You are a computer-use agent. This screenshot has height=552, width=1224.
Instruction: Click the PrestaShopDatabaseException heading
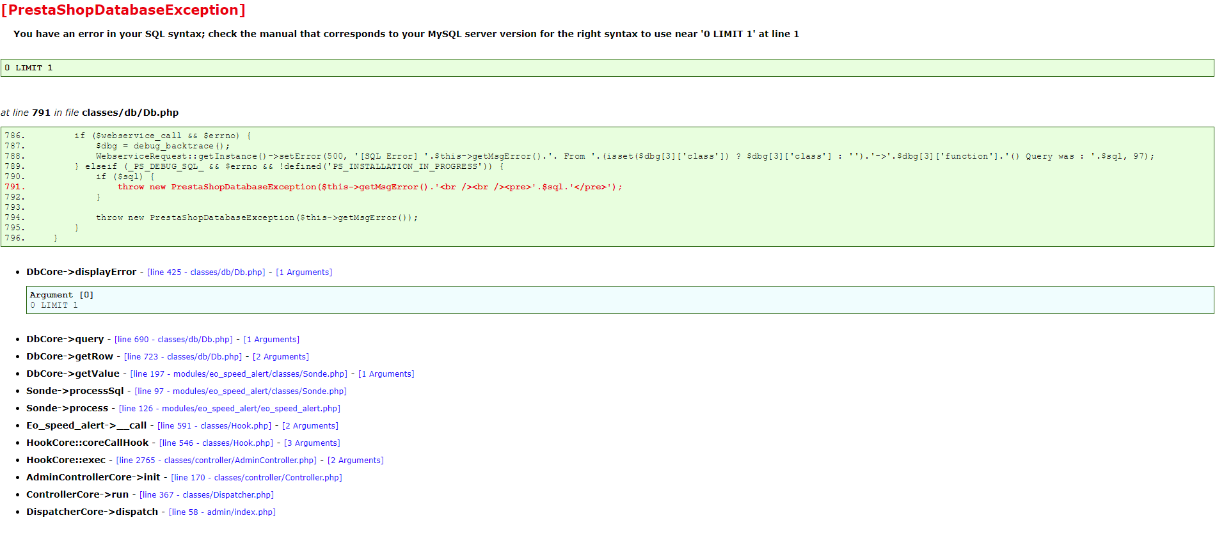coord(123,10)
